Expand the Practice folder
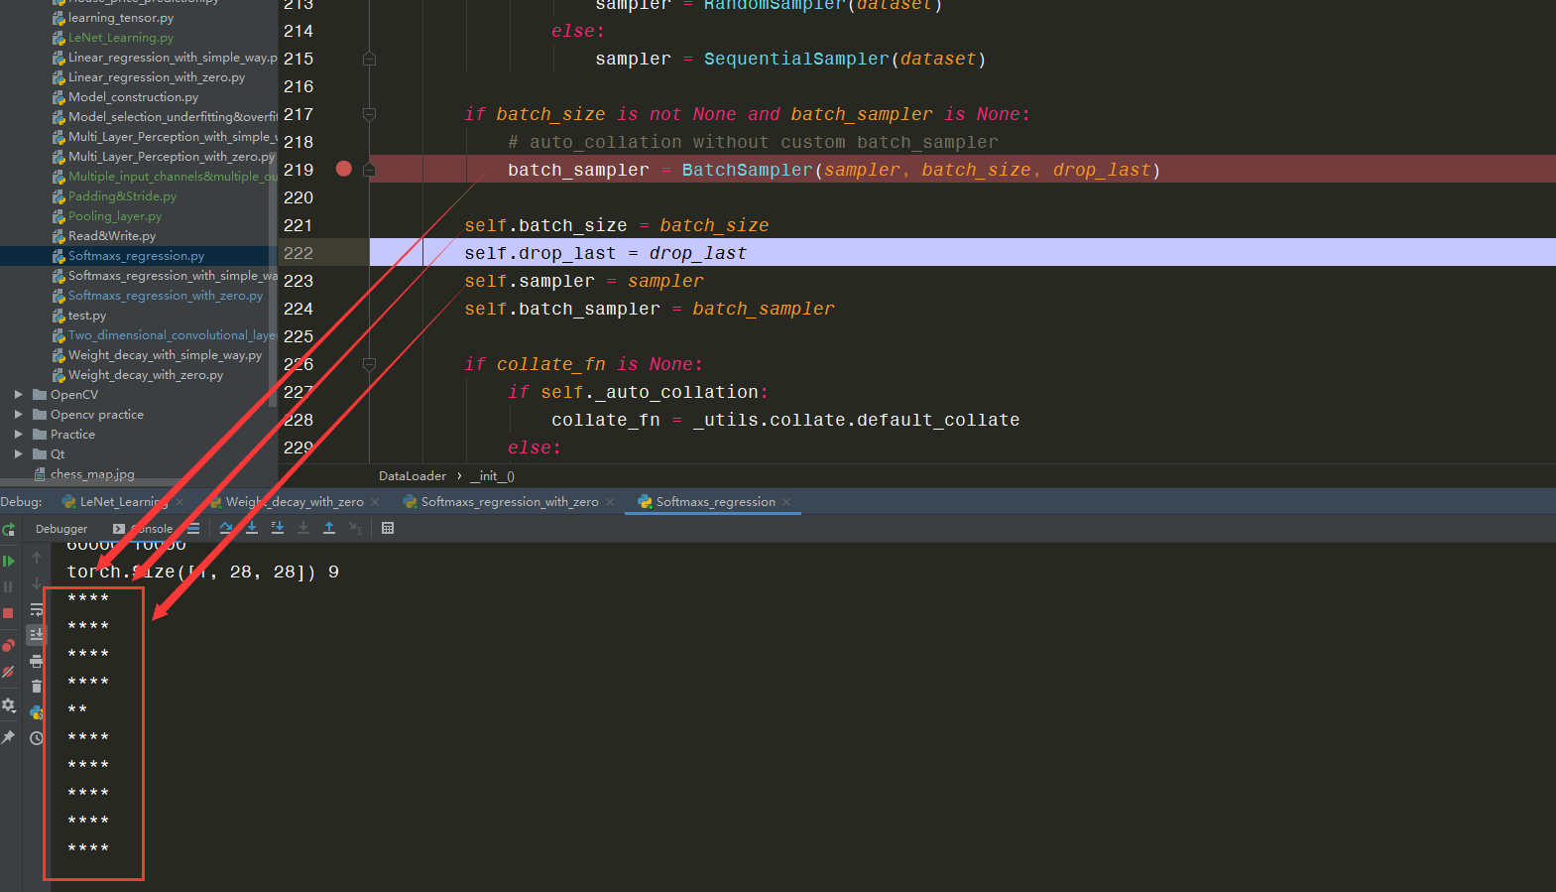The width and height of the screenshot is (1556, 892). 18,435
